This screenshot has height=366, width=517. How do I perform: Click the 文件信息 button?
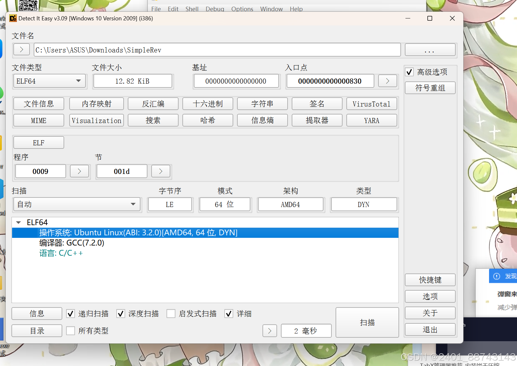pos(39,104)
